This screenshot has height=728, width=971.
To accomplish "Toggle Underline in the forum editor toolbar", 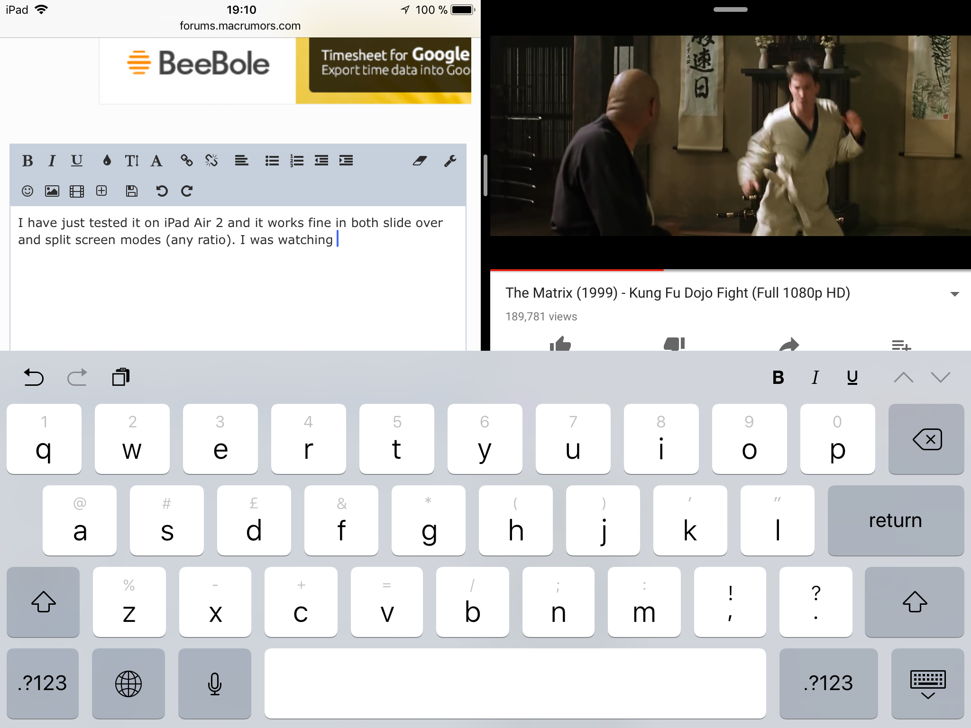I will pyautogui.click(x=77, y=161).
